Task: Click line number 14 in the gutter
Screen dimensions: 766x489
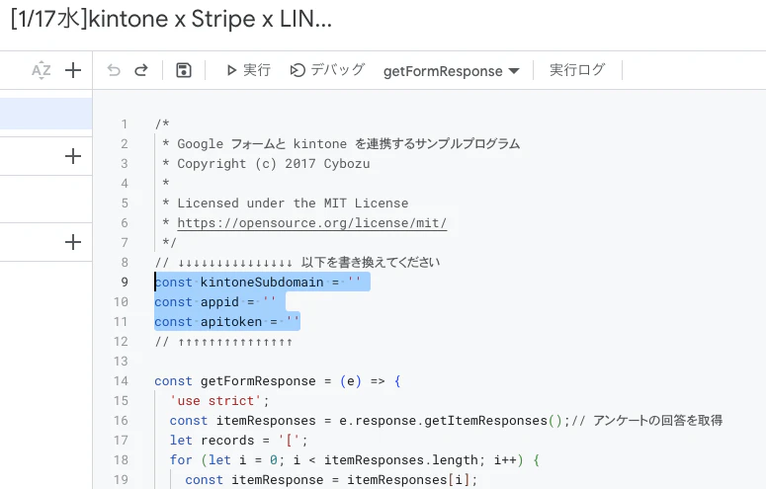Action: pyautogui.click(x=122, y=381)
